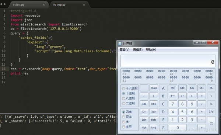Click the M- memory subtract button
The height and width of the screenshot is (135, 221).
211,88
